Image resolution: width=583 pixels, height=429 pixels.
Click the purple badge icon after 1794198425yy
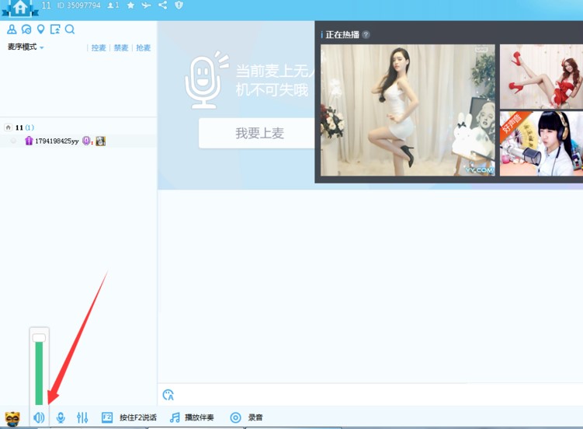click(x=86, y=141)
